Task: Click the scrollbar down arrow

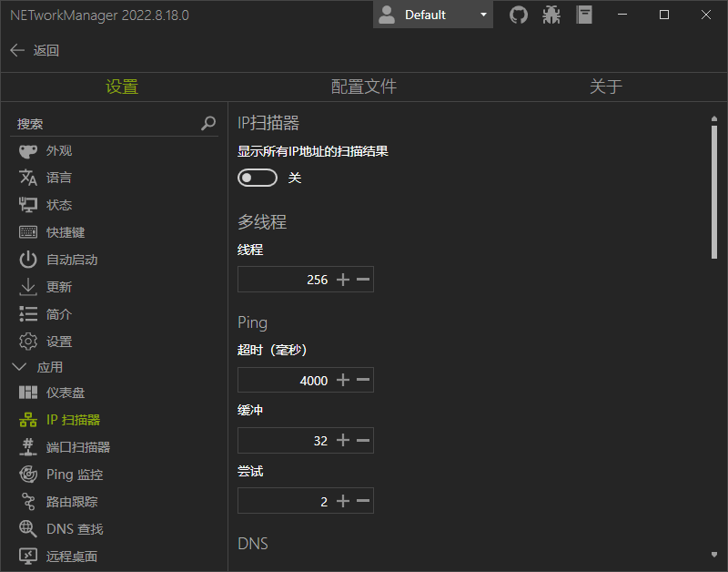Action: point(714,555)
